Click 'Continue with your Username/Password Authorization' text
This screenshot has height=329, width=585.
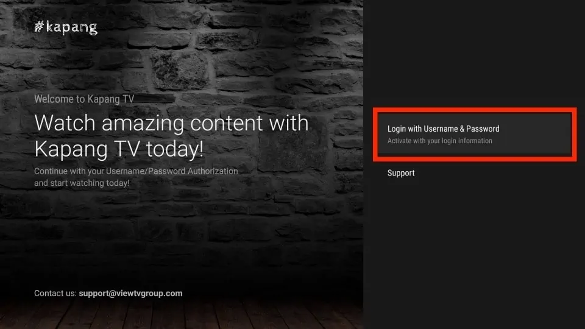tap(136, 171)
